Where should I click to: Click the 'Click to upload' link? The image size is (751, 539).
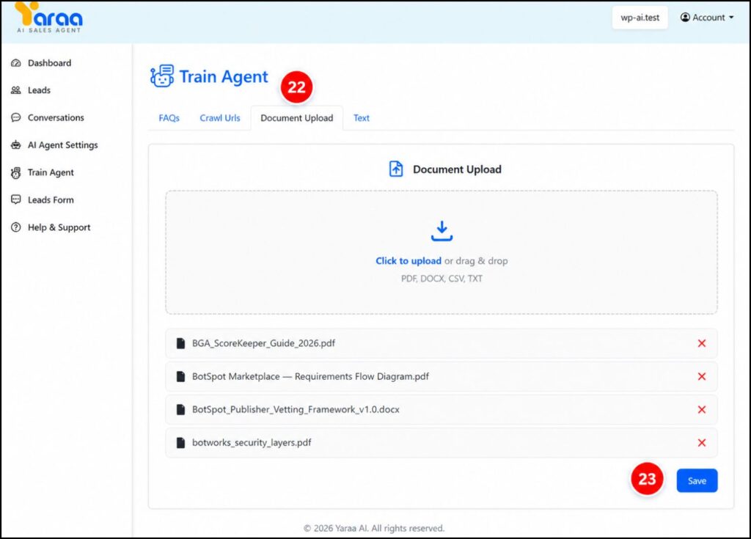409,260
